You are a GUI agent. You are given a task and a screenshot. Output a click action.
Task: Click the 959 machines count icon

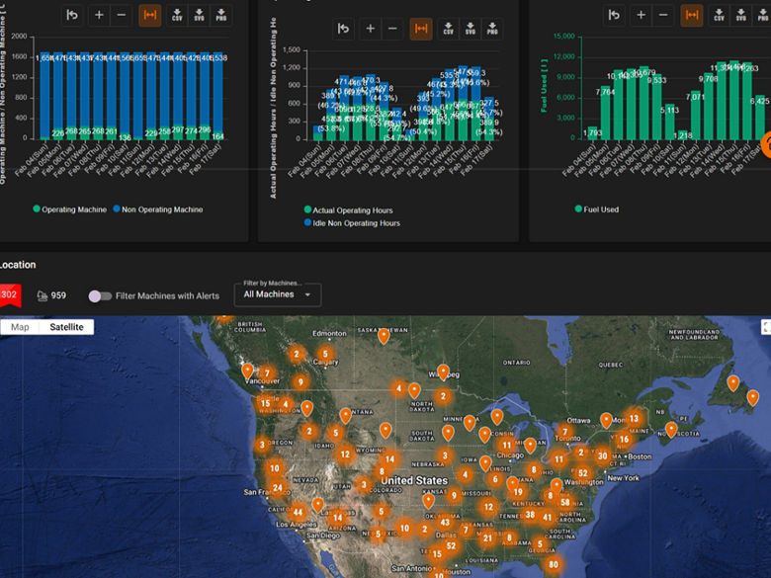(x=43, y=295)
